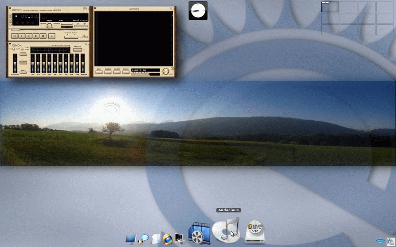
Task: Launch the Firefox globe browser dock icon
Action: coord(168,239)
